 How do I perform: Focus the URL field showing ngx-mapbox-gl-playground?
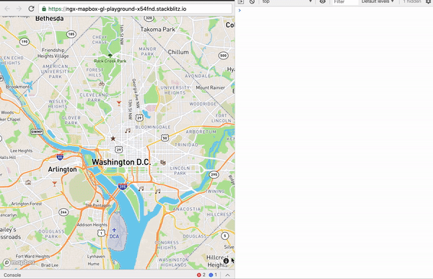[x=136, y=9]
